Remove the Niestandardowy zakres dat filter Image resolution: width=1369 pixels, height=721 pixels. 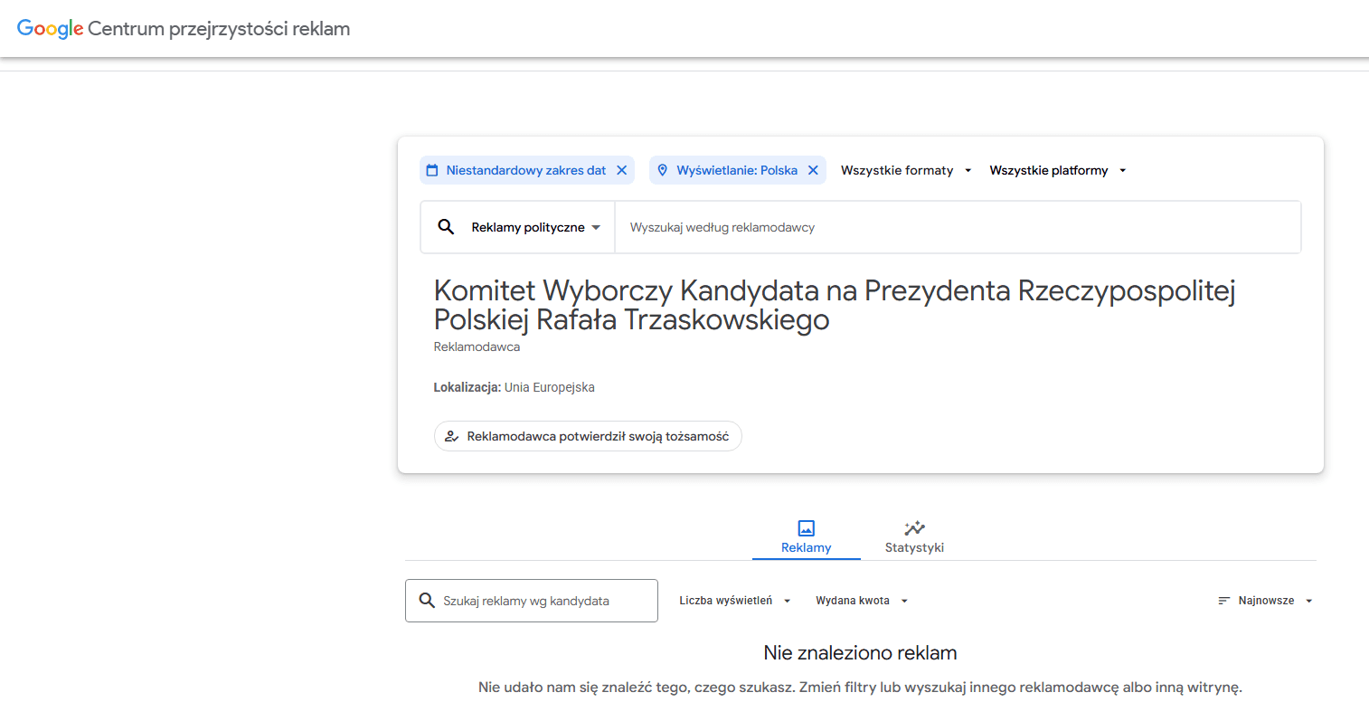[x=622, y=170]
